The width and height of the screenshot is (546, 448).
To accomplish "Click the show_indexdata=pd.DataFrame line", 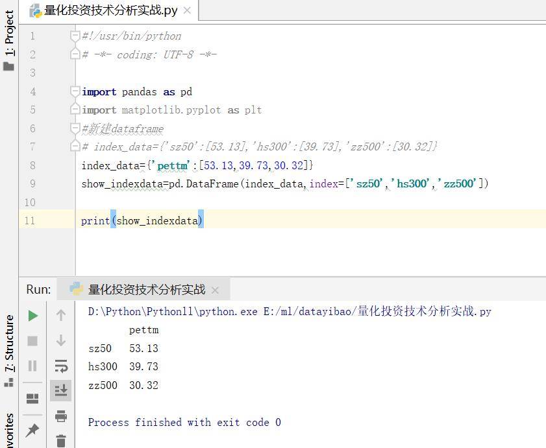I will click(285, 183).
